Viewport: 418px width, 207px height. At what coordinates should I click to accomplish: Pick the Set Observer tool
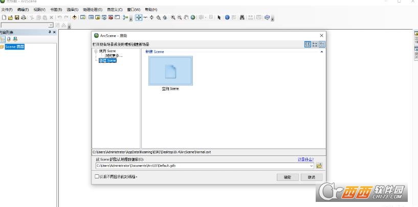[x=165, y=17]
